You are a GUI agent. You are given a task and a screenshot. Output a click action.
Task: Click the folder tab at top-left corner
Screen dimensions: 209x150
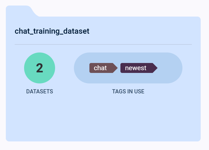coord(19,10)
